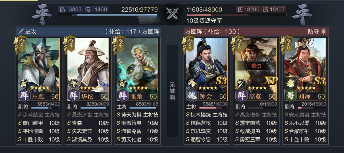Click 钟会's 魏 faction badge
This screenshot has height=153, width=344.
pyautogui.click(x=192, y=96)
